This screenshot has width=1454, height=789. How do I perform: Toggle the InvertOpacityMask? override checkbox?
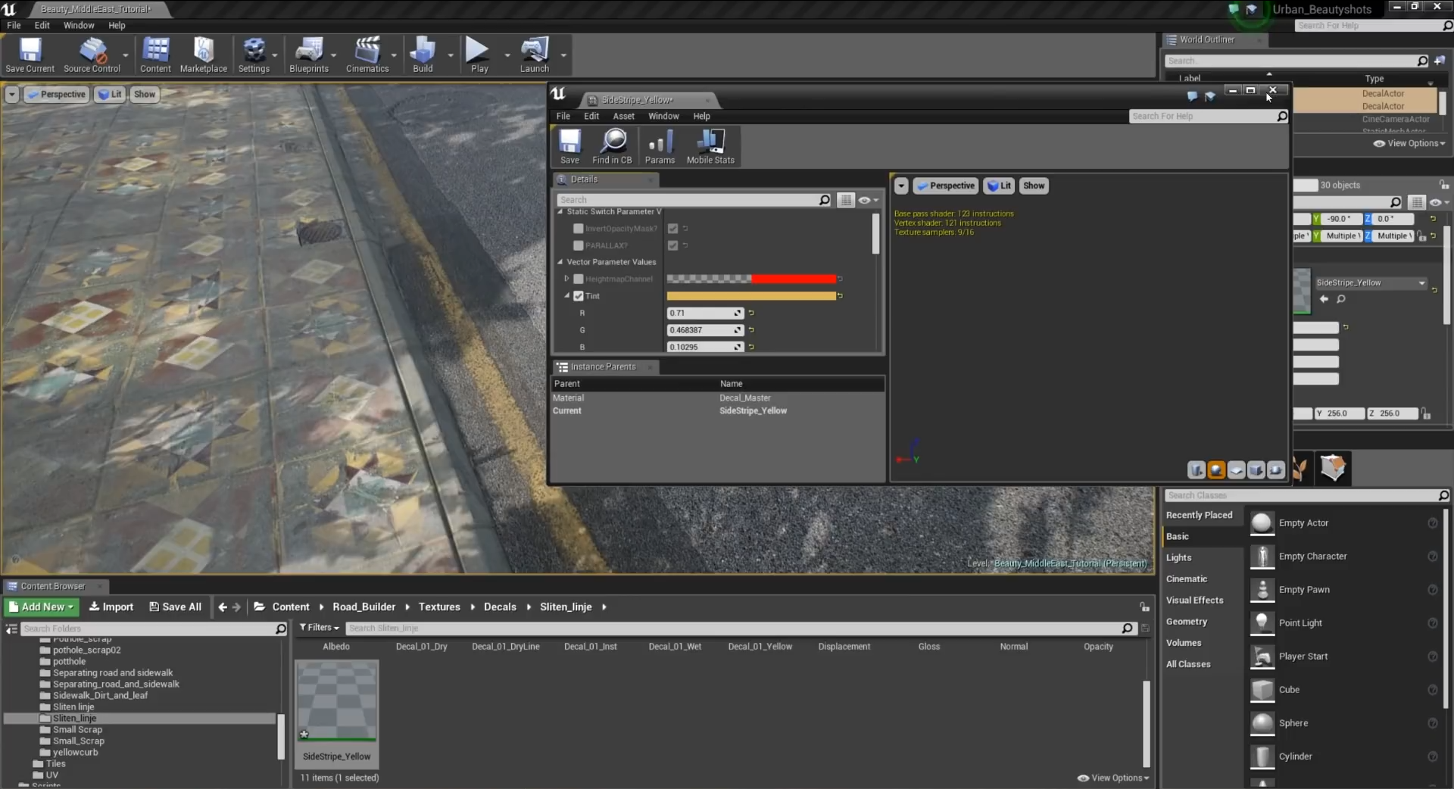tap(579, 229)
